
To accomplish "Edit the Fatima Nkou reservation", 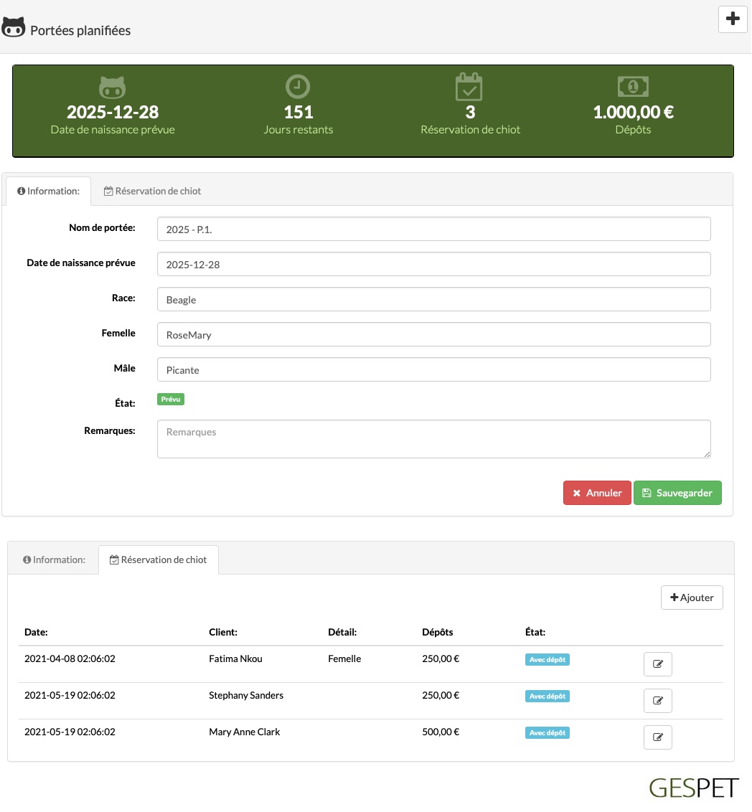I will pyautogui.click(x=658, y=664).
